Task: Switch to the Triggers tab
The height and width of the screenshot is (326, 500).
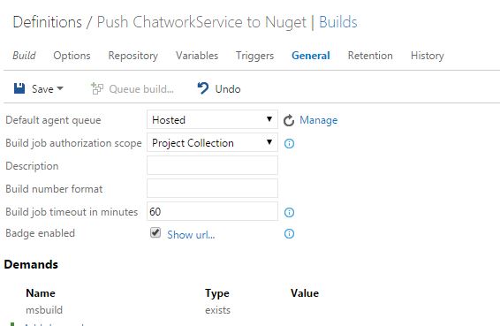Action: 254,56
